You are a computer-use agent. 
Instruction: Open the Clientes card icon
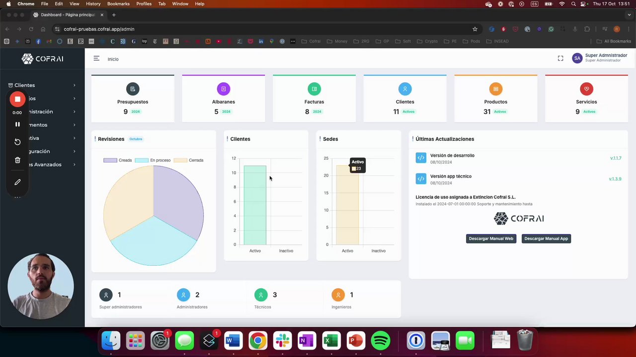(x=405, y=89)
